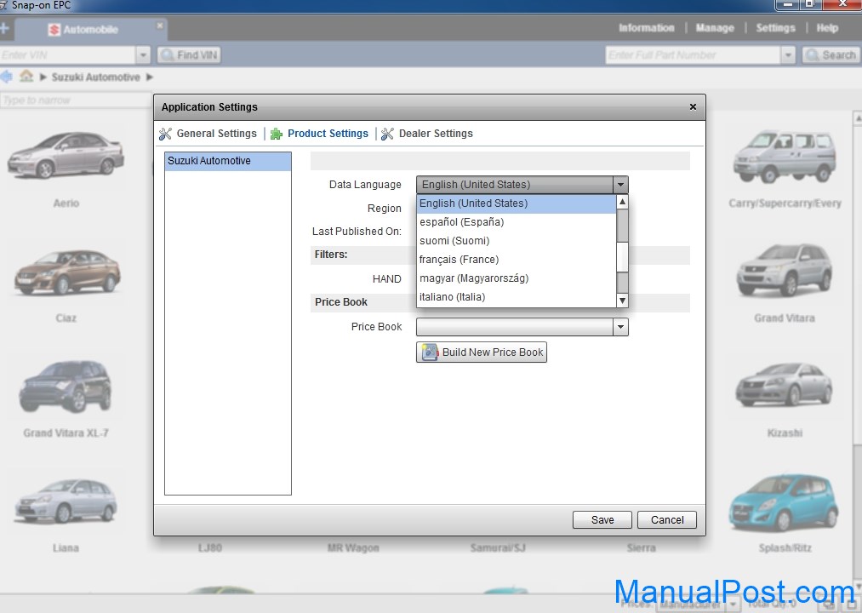Open the Manage menu
Viewport: 862px width, 613px height.
[715, 28]
